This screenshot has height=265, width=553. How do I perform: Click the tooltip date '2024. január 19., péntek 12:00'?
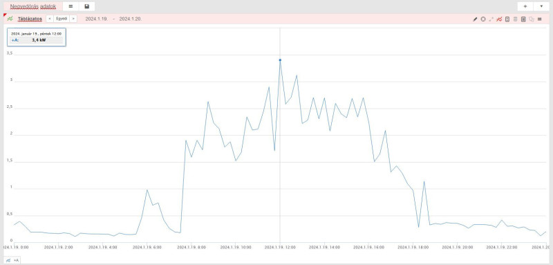coord(37,33)
